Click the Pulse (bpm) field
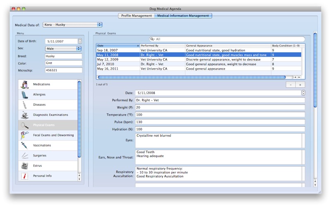 220,122
